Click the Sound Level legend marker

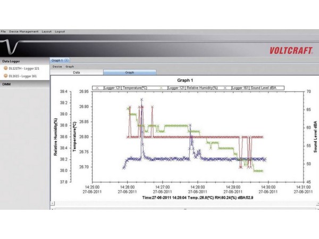[225, 88]
